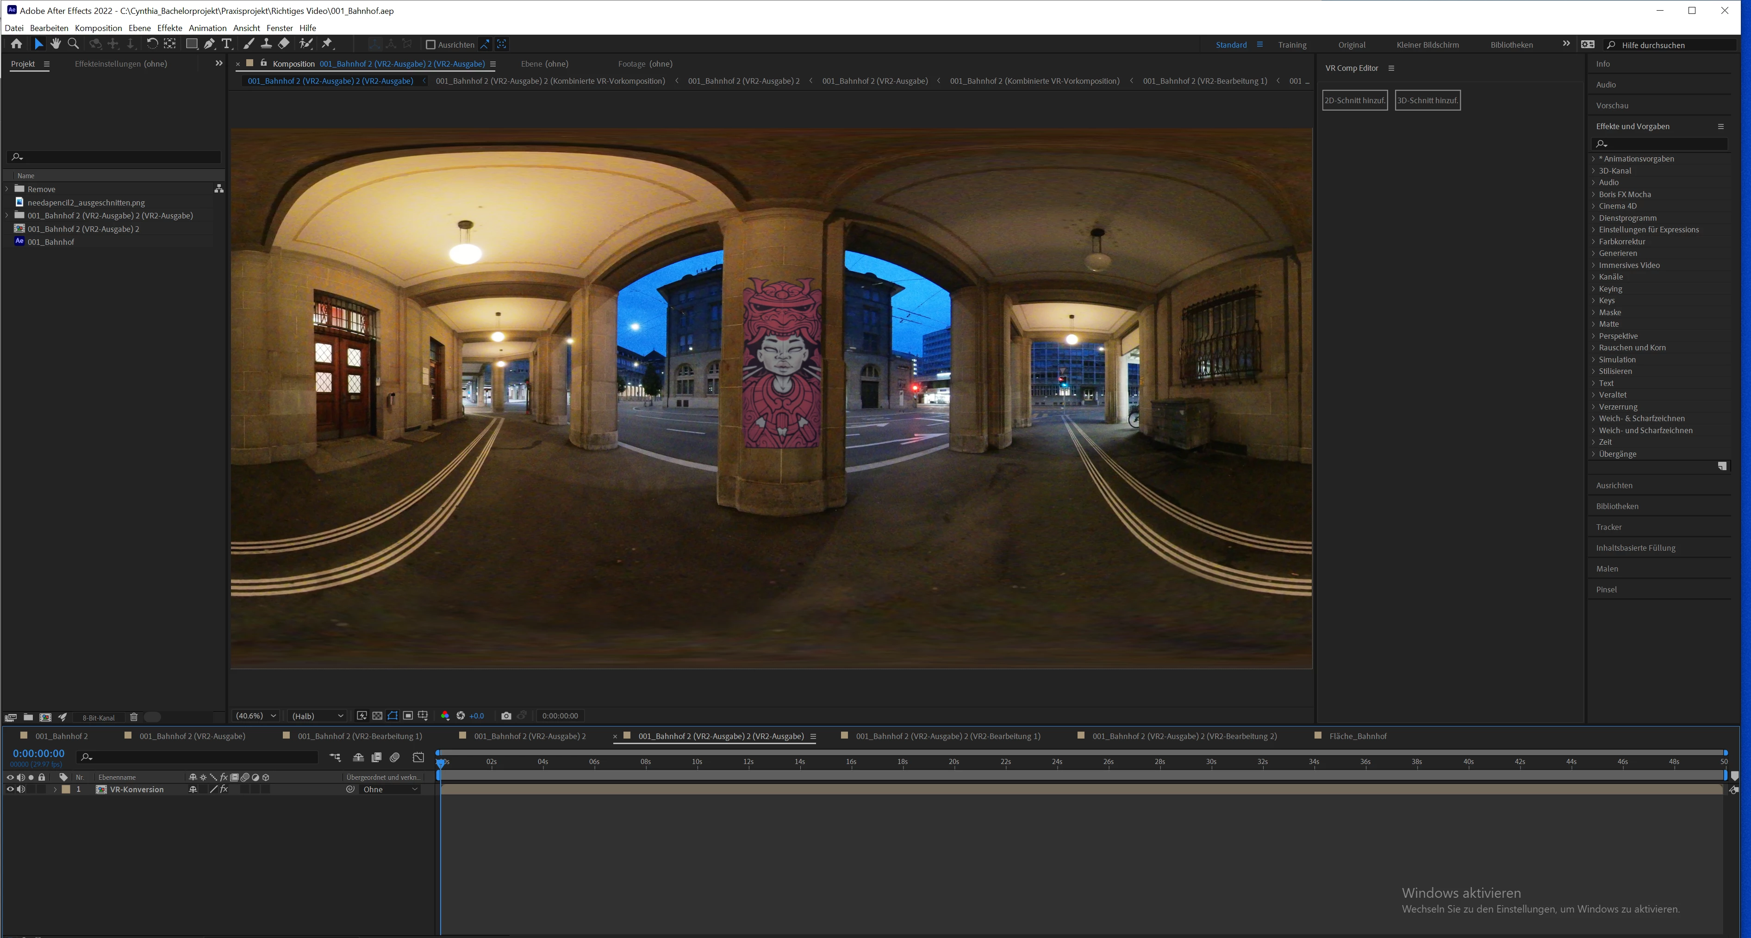Toggle transparency grid in viewer

(377, 716)
